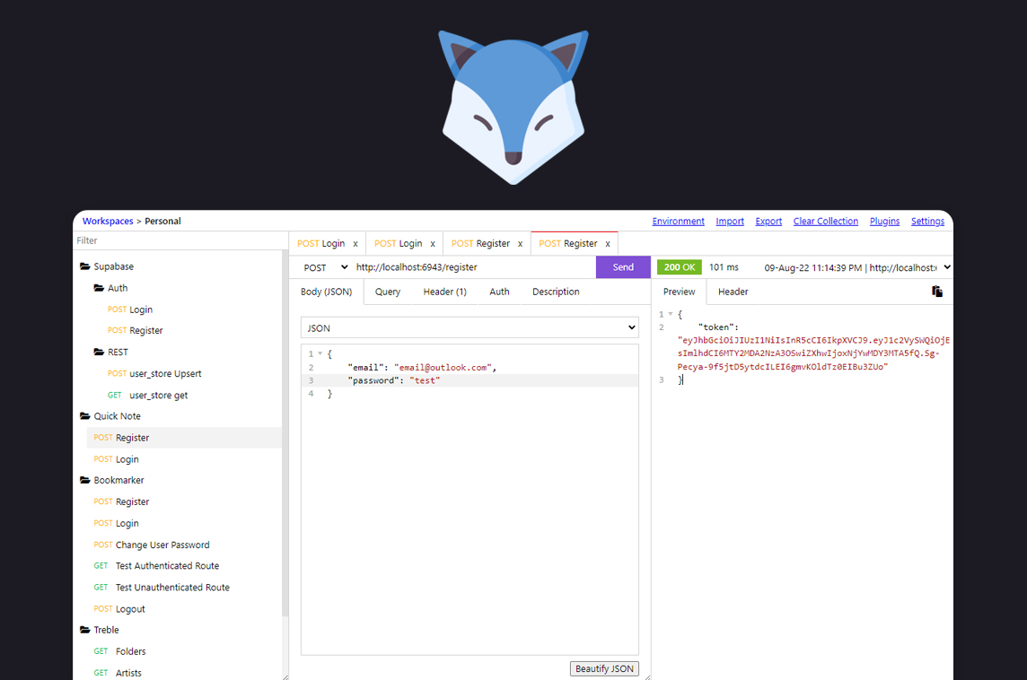Click inside the JSON body editor

[470, 500]
